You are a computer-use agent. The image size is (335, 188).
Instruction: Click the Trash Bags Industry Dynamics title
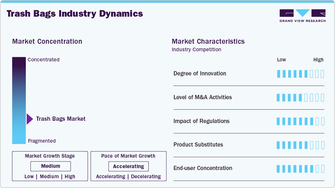click(x=75, y=14)
